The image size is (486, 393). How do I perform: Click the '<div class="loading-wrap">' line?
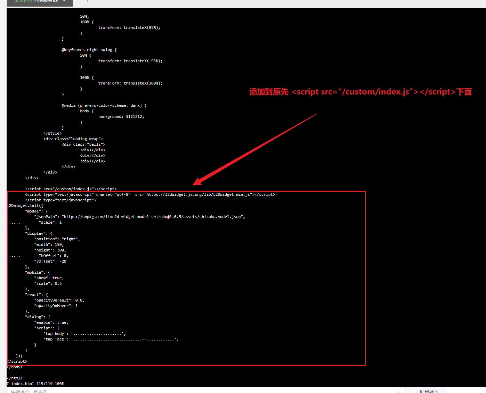[73, 139]
